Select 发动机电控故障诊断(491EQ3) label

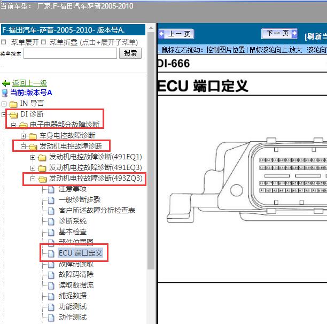(96, 167)
